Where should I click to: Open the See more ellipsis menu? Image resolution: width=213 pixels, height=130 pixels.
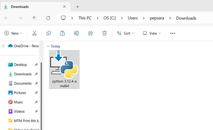[173, 33]
